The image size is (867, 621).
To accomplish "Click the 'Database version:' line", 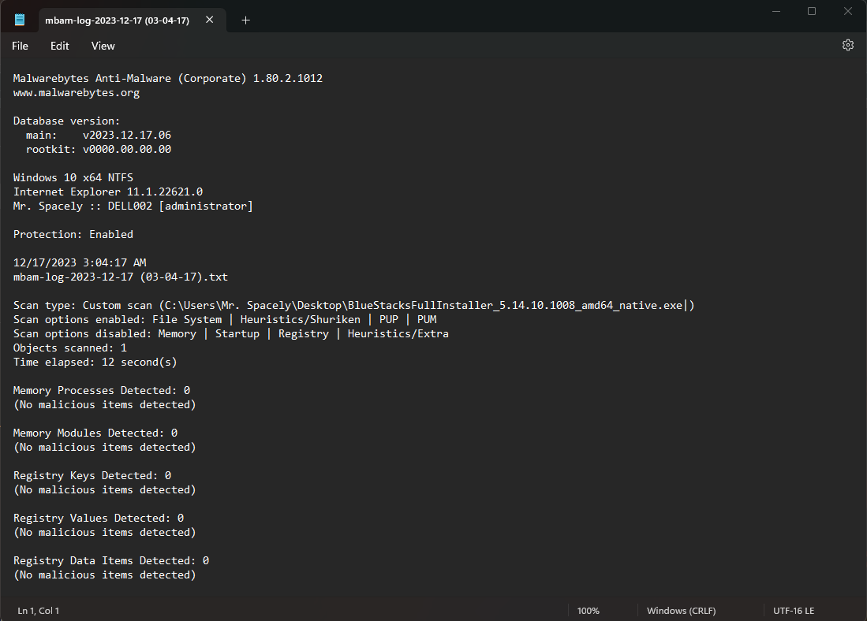I will 66,121.
